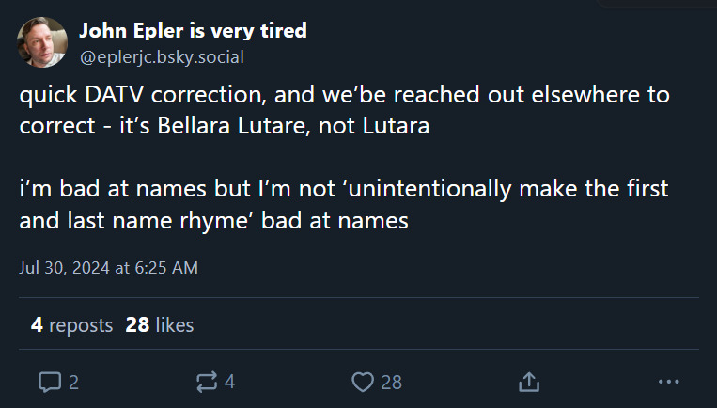
Task: View the list of 4 reposts
Action: (71, 325)
